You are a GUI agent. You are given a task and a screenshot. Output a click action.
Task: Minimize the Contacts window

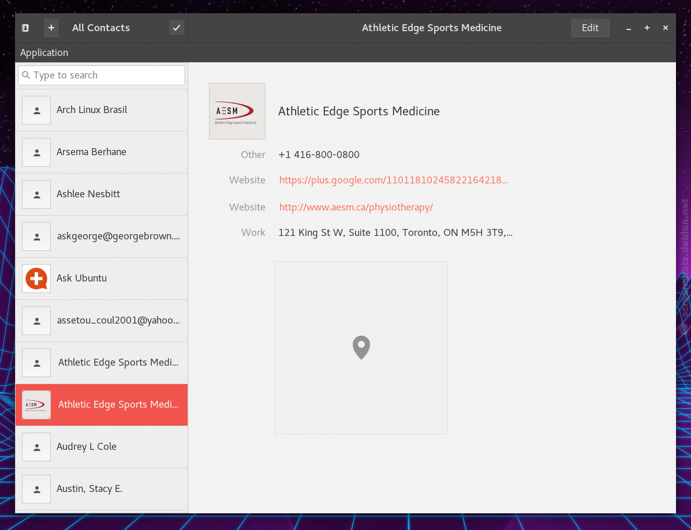tap(629, 28)
